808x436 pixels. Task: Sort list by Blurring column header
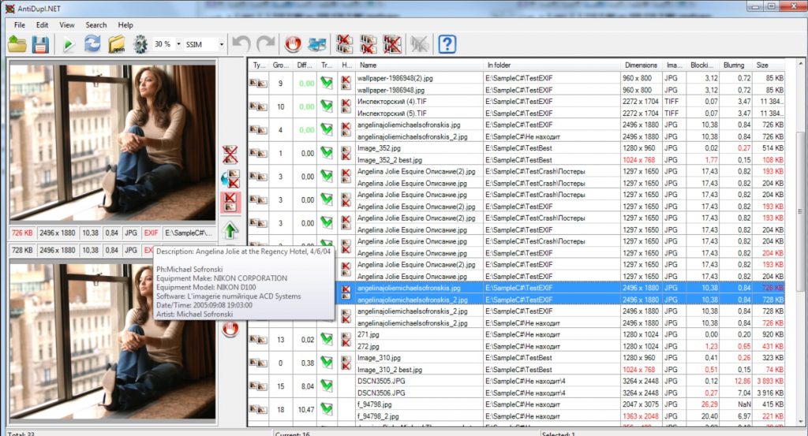click(733, 65)
